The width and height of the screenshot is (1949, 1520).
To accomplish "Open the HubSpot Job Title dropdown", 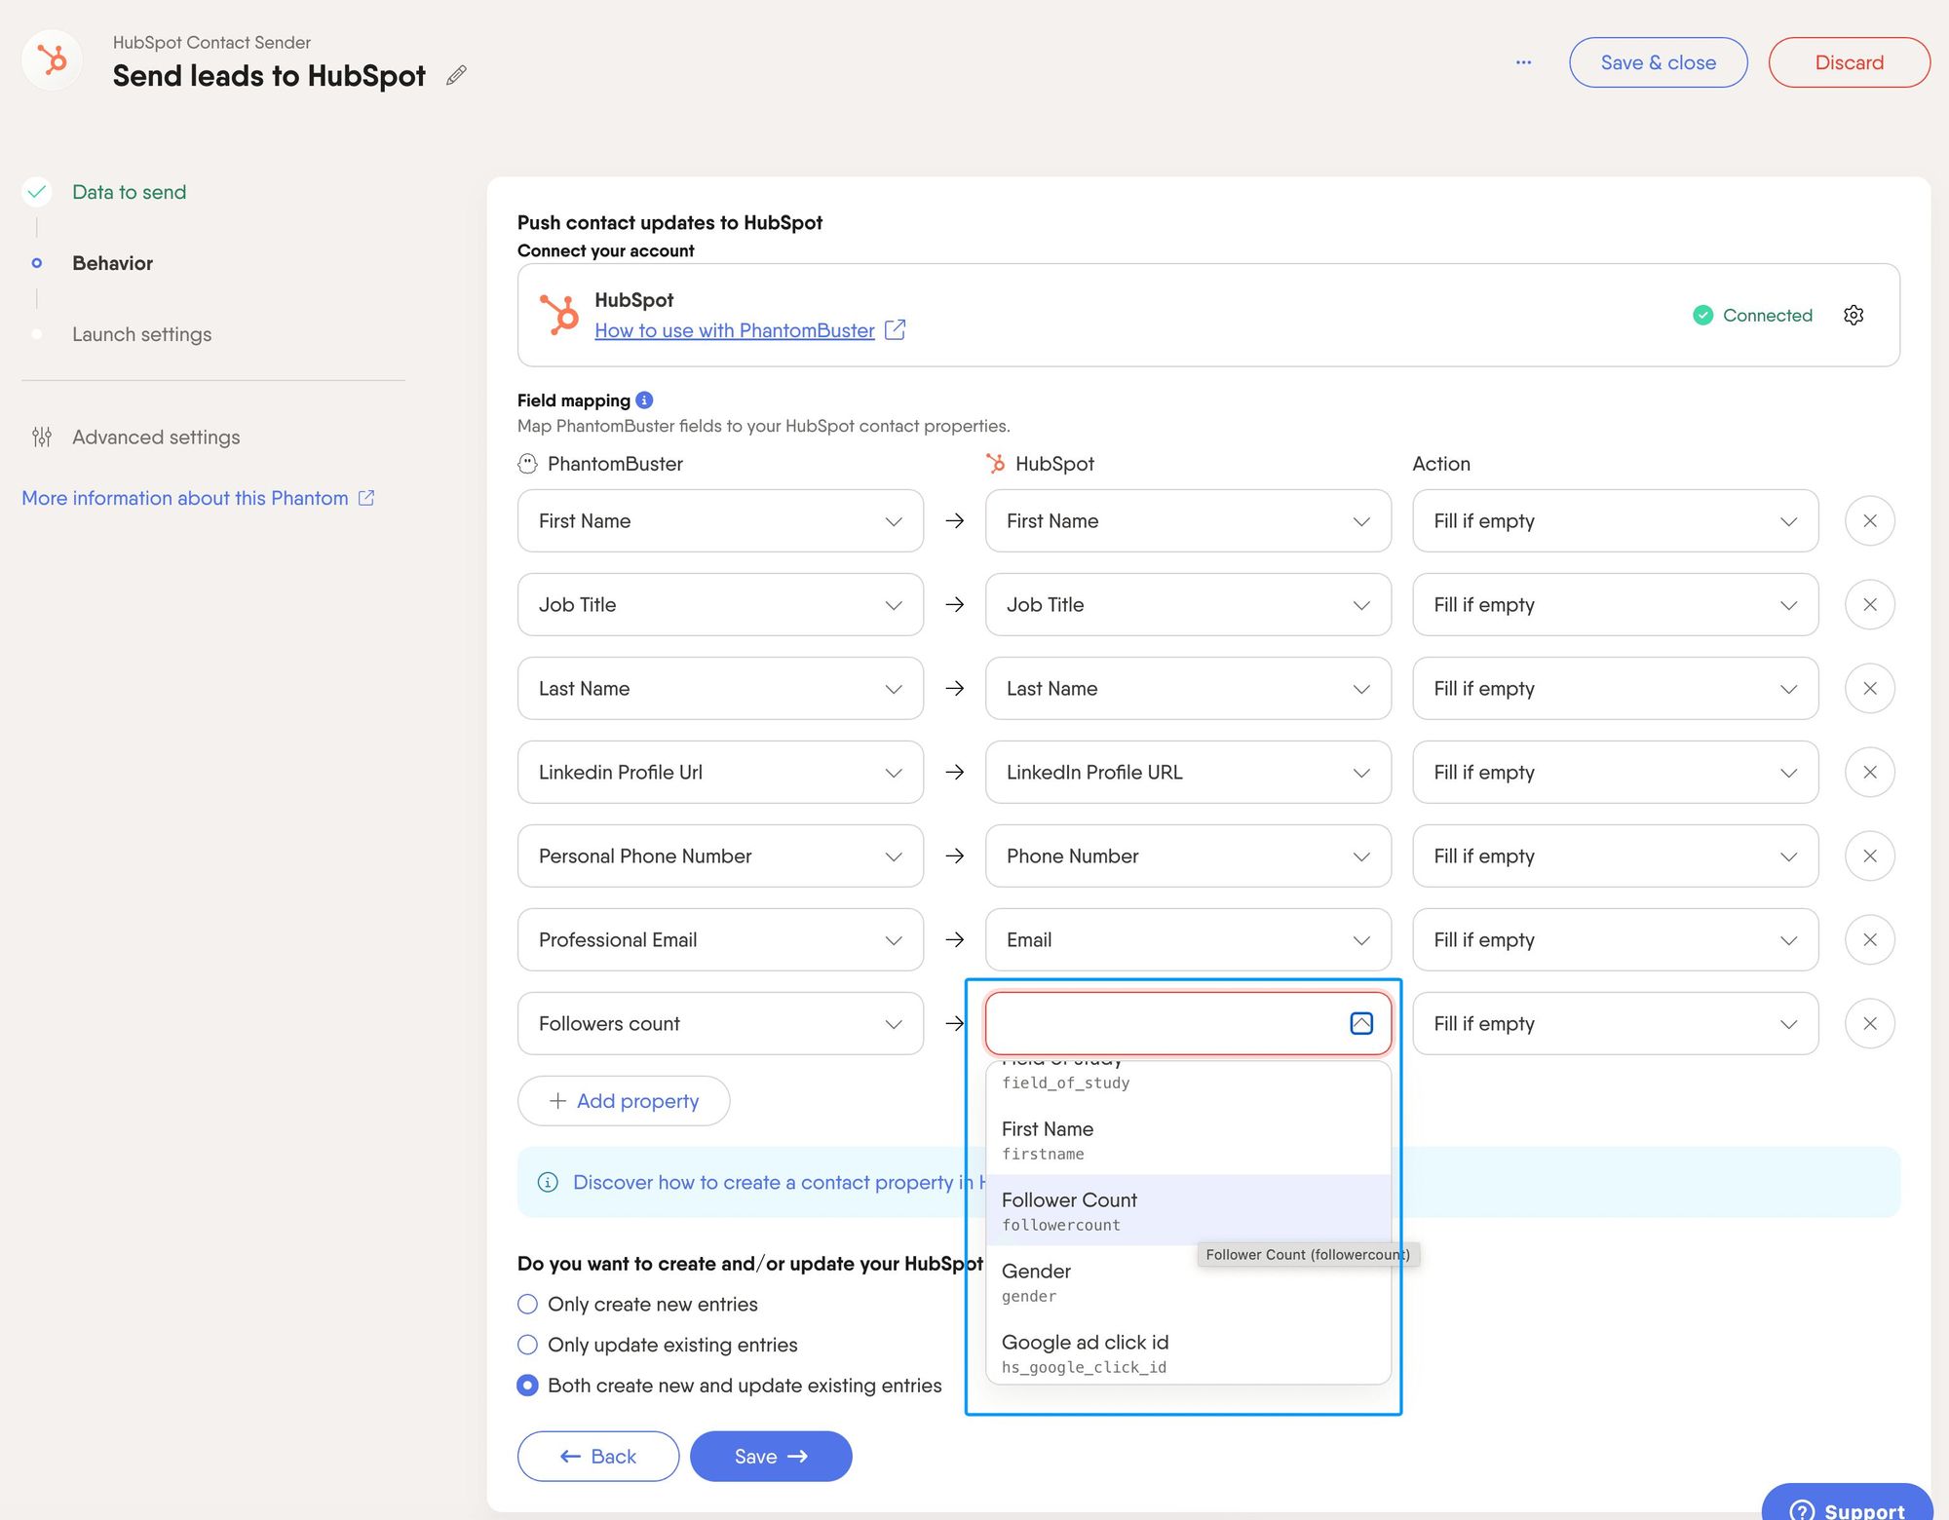I will [1188, 605].
